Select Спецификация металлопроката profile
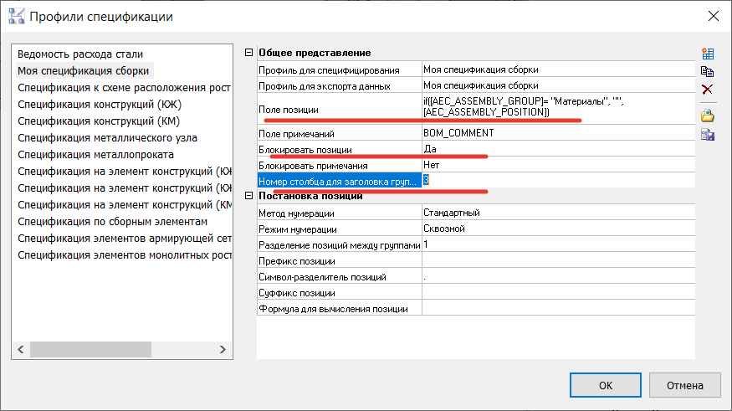This screenshot has width=732, height=411. point(95,155)
